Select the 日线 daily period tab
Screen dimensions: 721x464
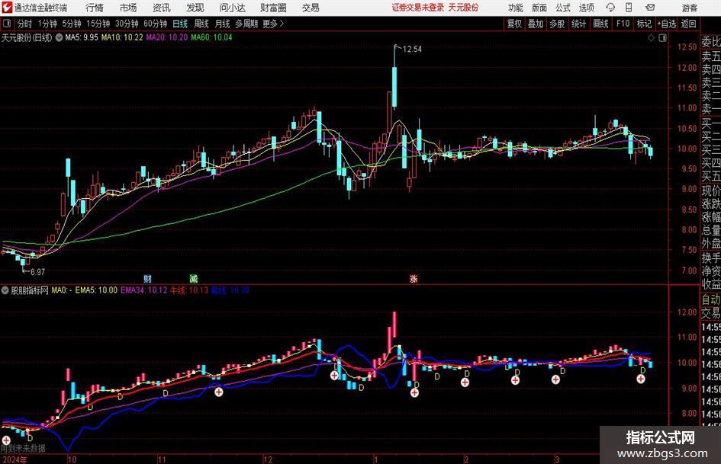point(180,24)
